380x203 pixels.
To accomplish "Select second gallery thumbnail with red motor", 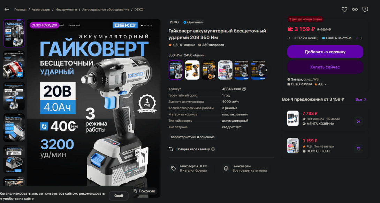I will [x=14, y=65].
